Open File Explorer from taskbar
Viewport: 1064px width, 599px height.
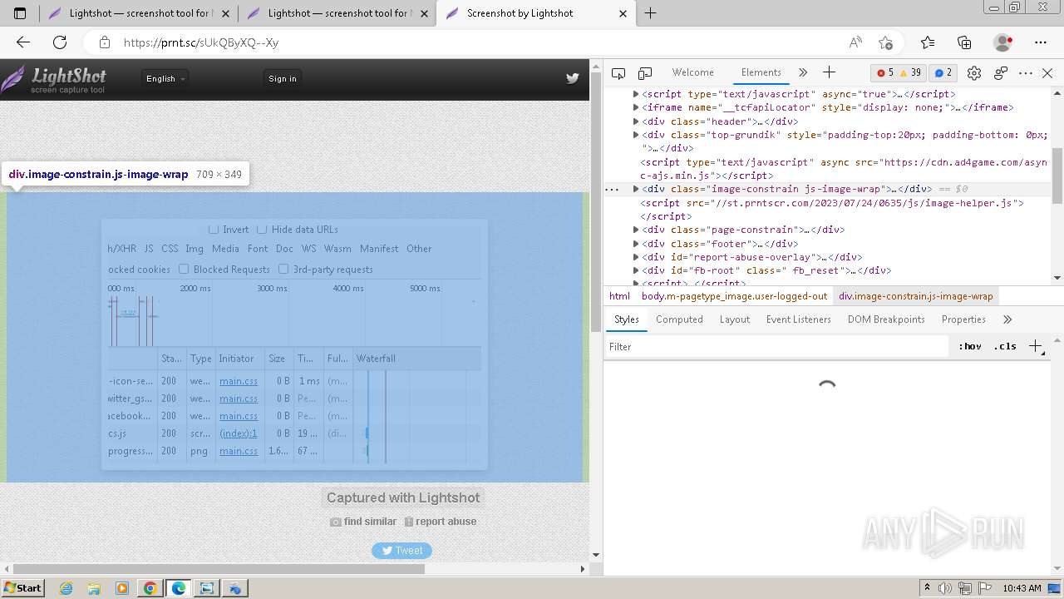coord(94,588)
